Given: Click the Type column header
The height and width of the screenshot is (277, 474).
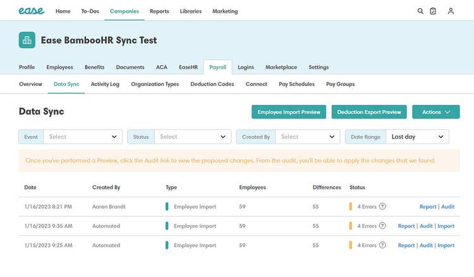Looking at the screenshot, I should [x=171, y=187].
